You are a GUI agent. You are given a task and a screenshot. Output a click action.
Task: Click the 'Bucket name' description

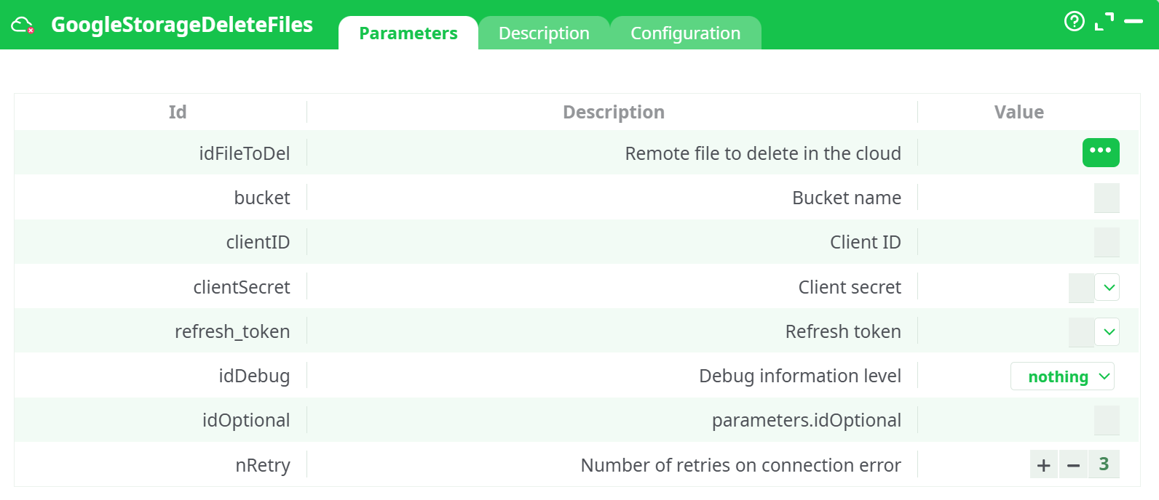(x=847, y=198)
